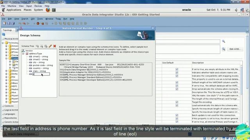Click the element icon beside postal-code
The width and height of the screenshot is (250, 140).
30,65
